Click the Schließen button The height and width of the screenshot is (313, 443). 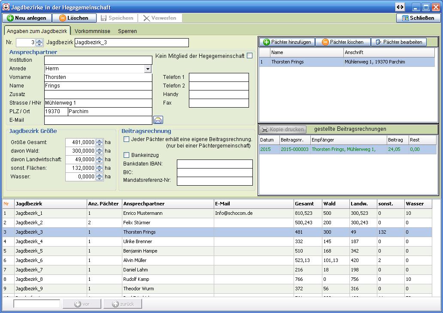[418, 18]
